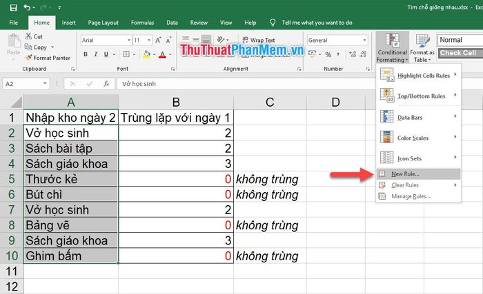This screenshot has height=294, width=483.
Task: Select cell A5 Thước kẻ
Action: [71, 179]
